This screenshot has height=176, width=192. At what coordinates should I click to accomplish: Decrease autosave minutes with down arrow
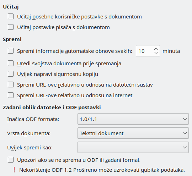(156, 53)
